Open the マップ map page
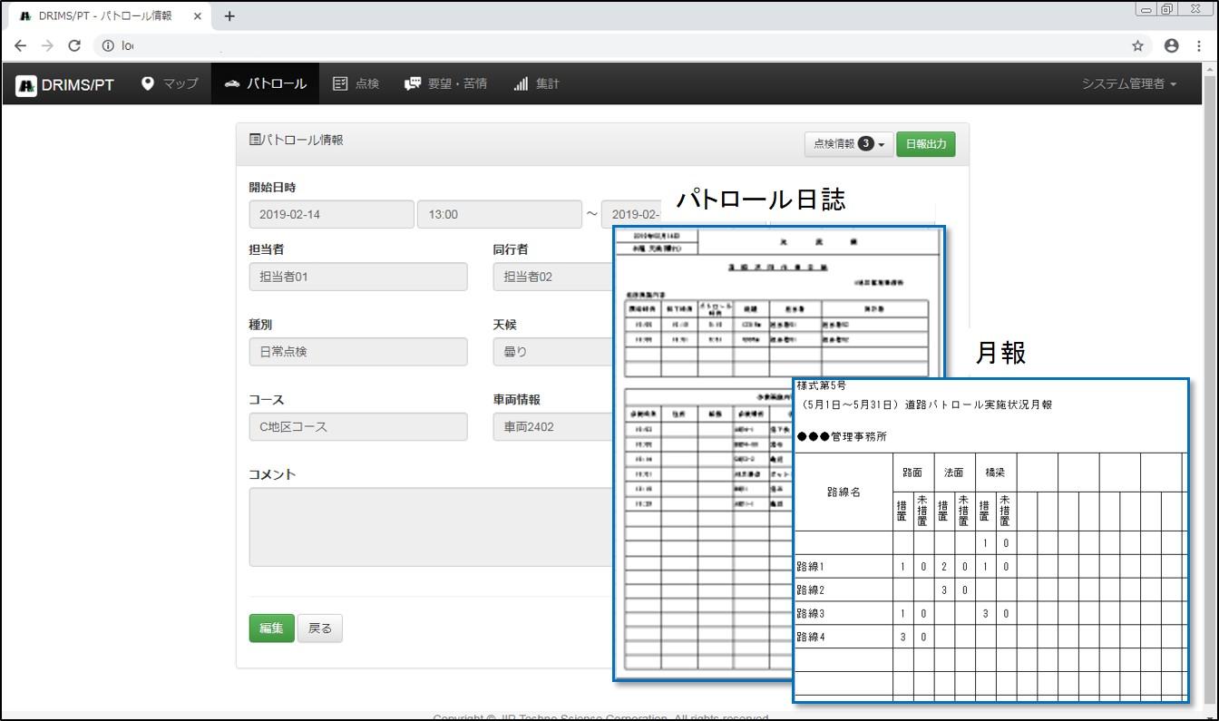This screenshot has height=721, width=1219. [170, 83]
